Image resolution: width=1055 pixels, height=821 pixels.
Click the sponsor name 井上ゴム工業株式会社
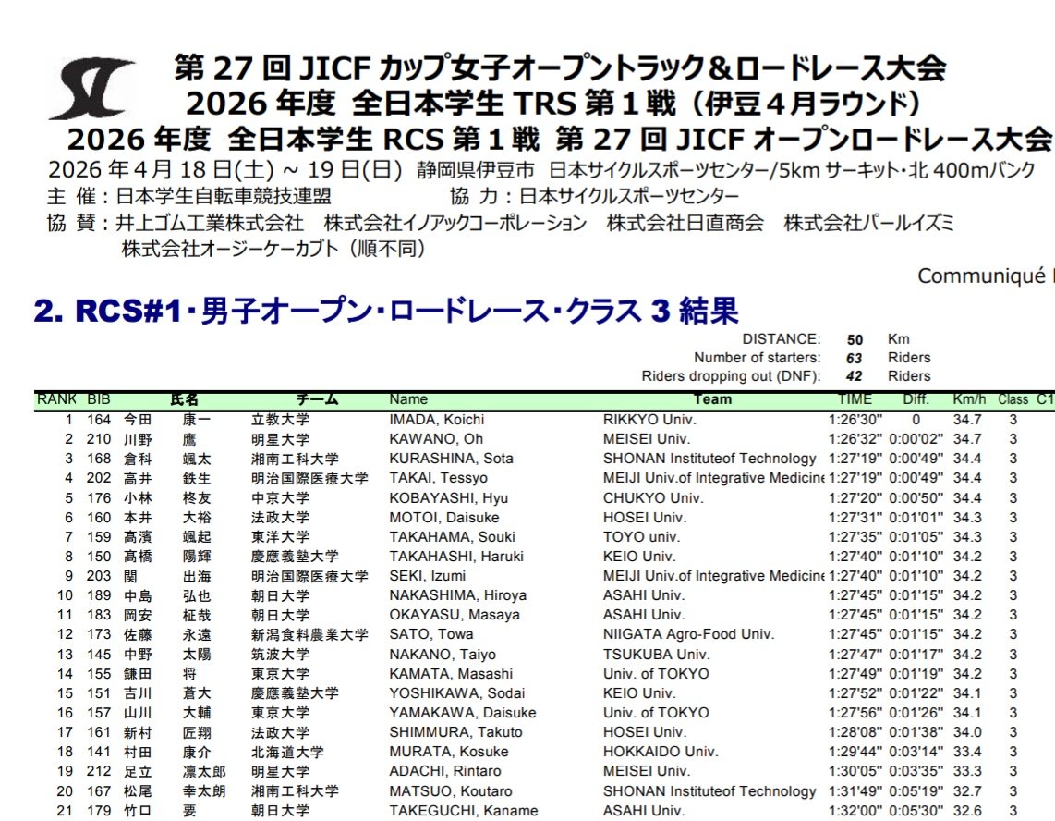point(210,223)
